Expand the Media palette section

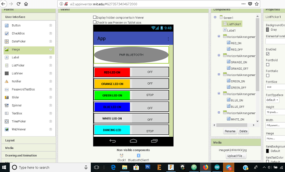click(x=29, y=148)
